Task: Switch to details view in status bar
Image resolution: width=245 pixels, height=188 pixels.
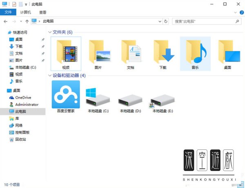Action: (234, 185)
